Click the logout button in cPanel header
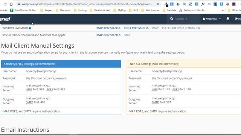 coord(238,19)
